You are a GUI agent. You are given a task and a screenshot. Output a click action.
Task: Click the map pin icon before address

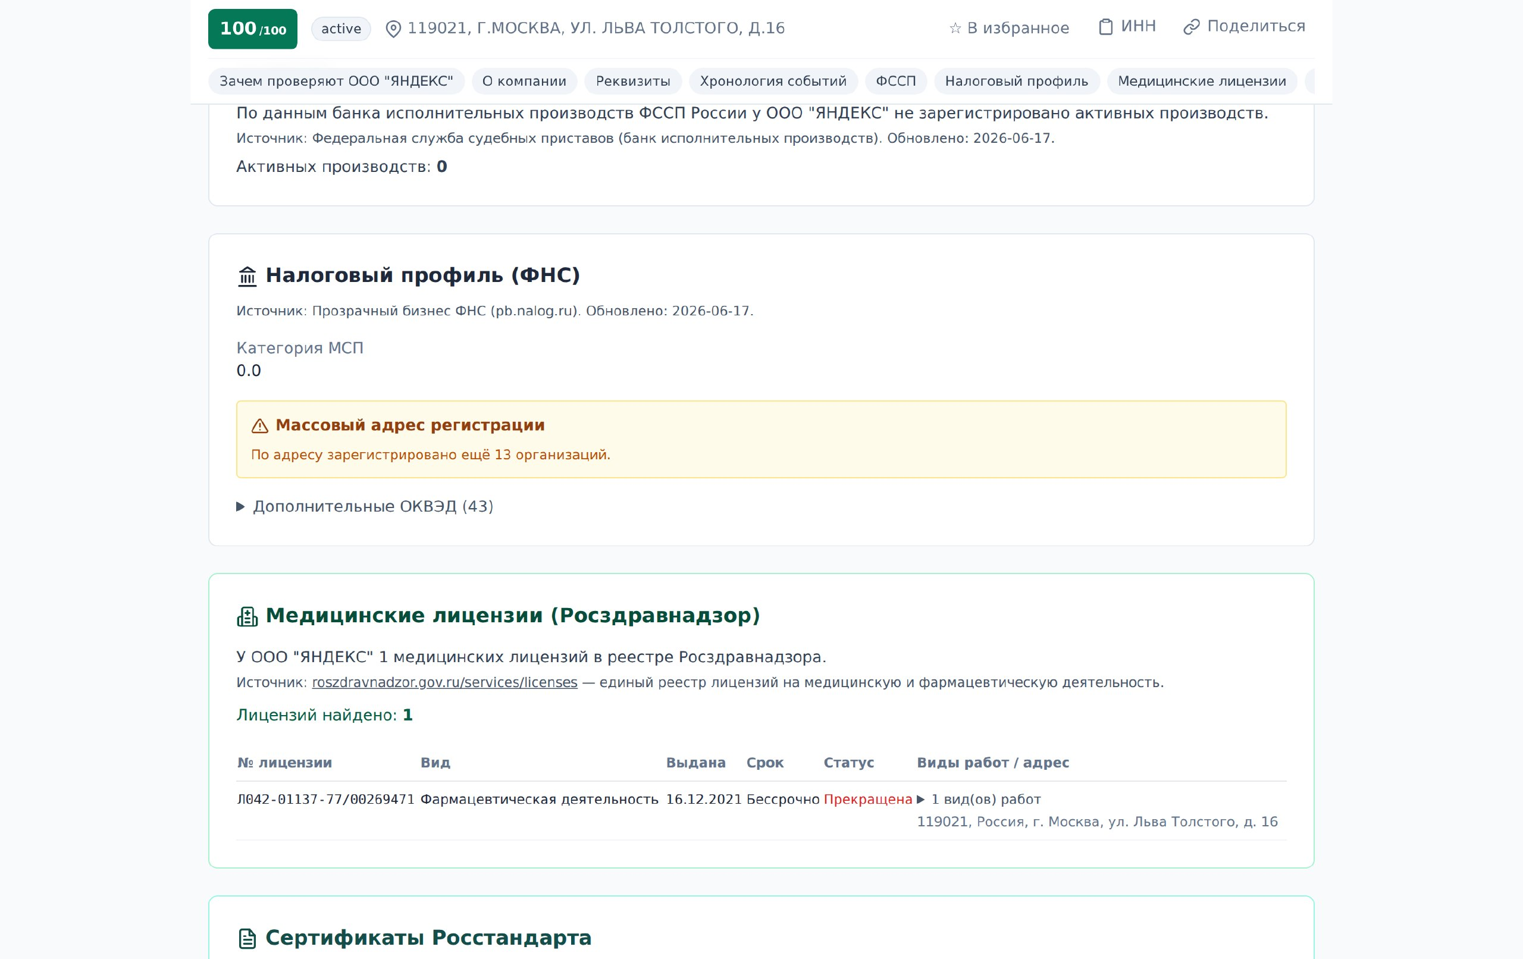[x=393, y=29]
